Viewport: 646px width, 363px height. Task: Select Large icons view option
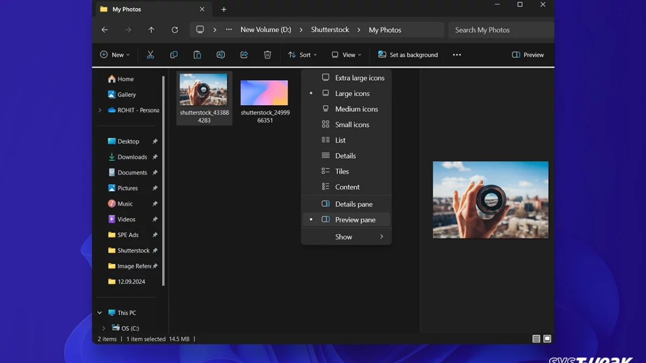(x=346, y=93)
